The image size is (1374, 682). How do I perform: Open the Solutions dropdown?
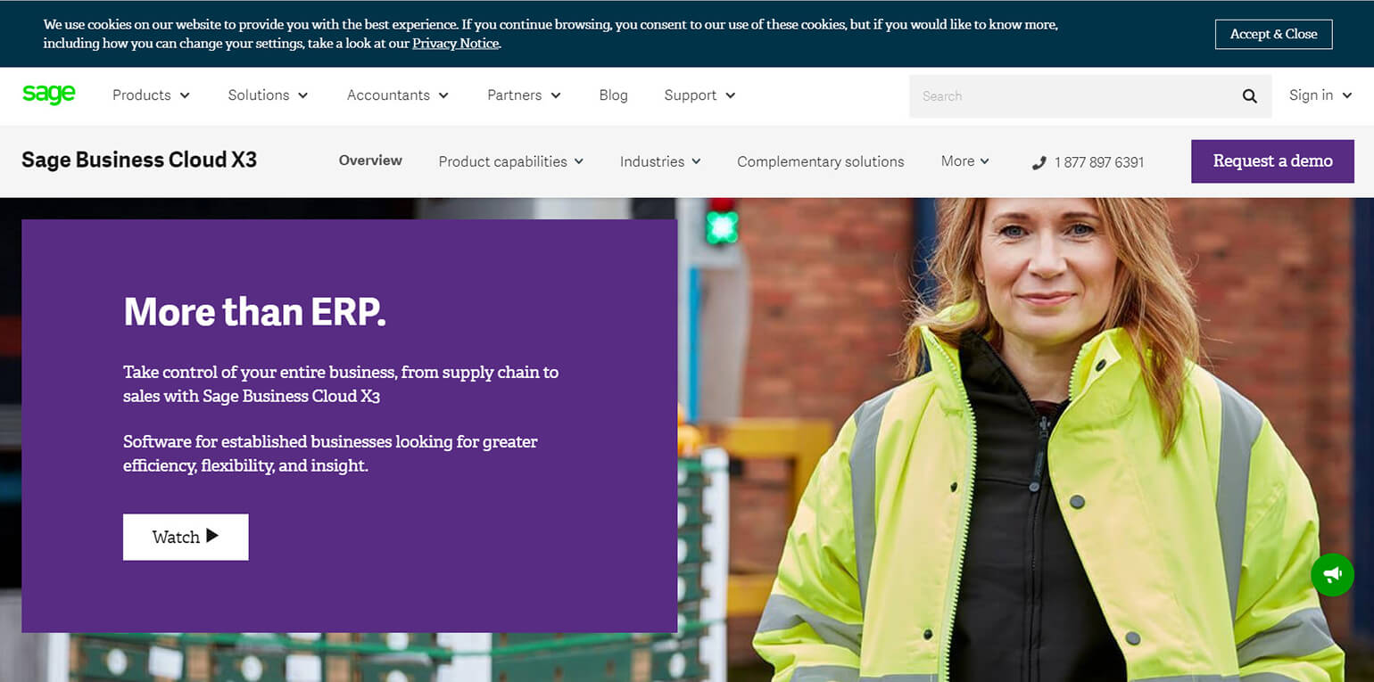(x=268, y=95)
